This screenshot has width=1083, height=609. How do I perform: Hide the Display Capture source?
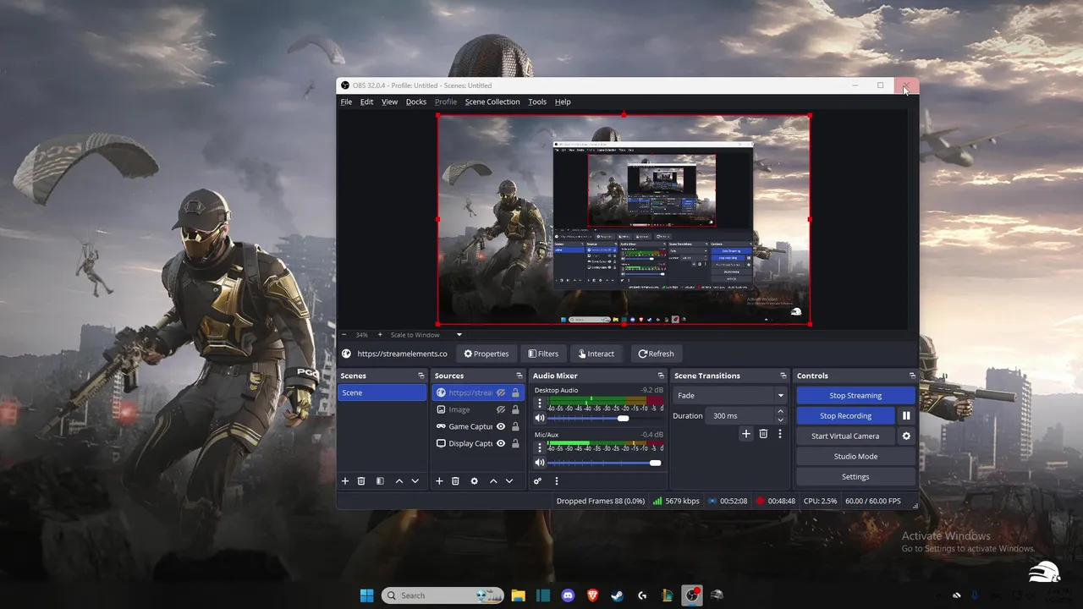click(x=501, y=443)
